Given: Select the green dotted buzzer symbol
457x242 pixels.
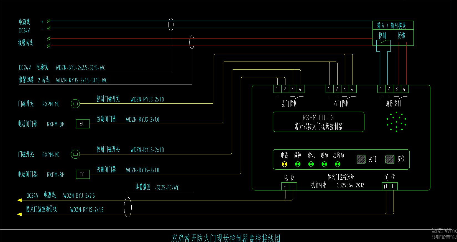Looking at the screenshot, I should 397,122.
